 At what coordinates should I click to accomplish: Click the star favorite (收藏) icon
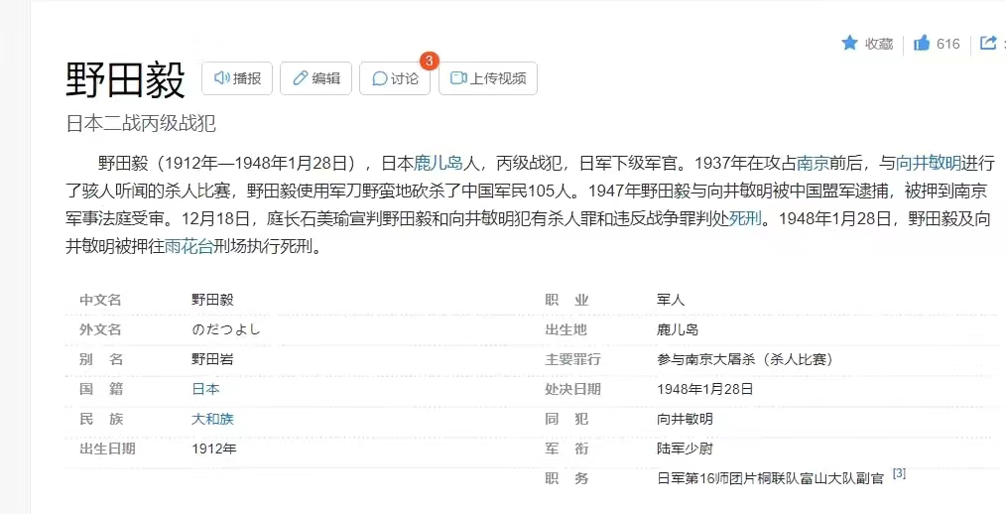849,43
